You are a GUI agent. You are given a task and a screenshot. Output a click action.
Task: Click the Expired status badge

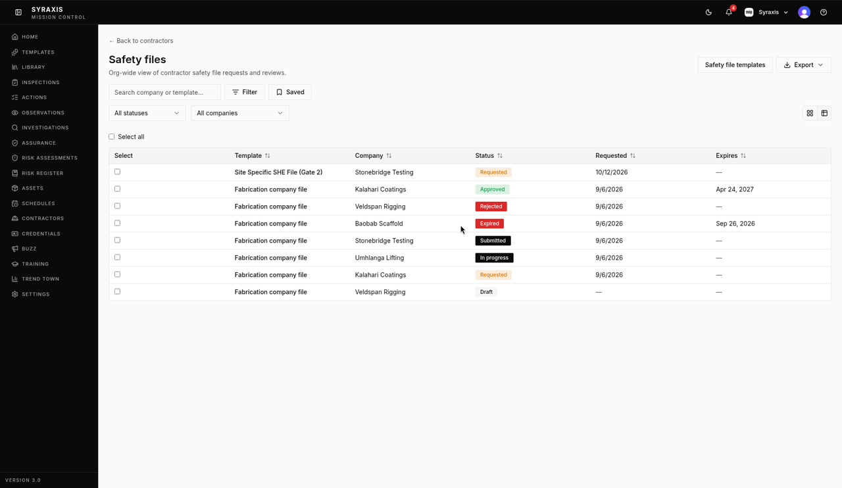pos(489,224)
